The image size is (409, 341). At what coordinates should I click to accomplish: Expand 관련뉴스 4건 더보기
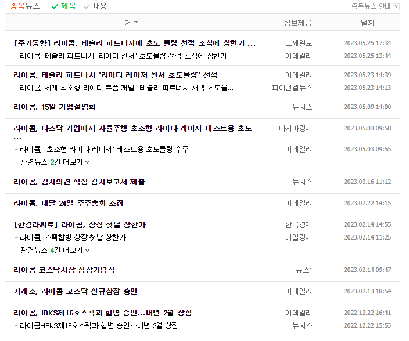coord(55,250)
